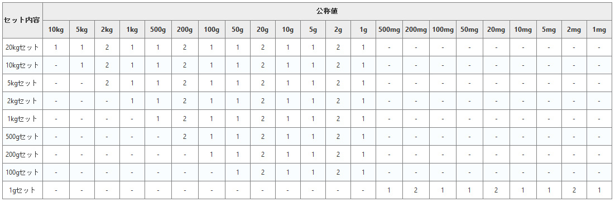Click the 10kg column header
The height and width of the screenshot is (202, 615).
(x=56, y=30)
